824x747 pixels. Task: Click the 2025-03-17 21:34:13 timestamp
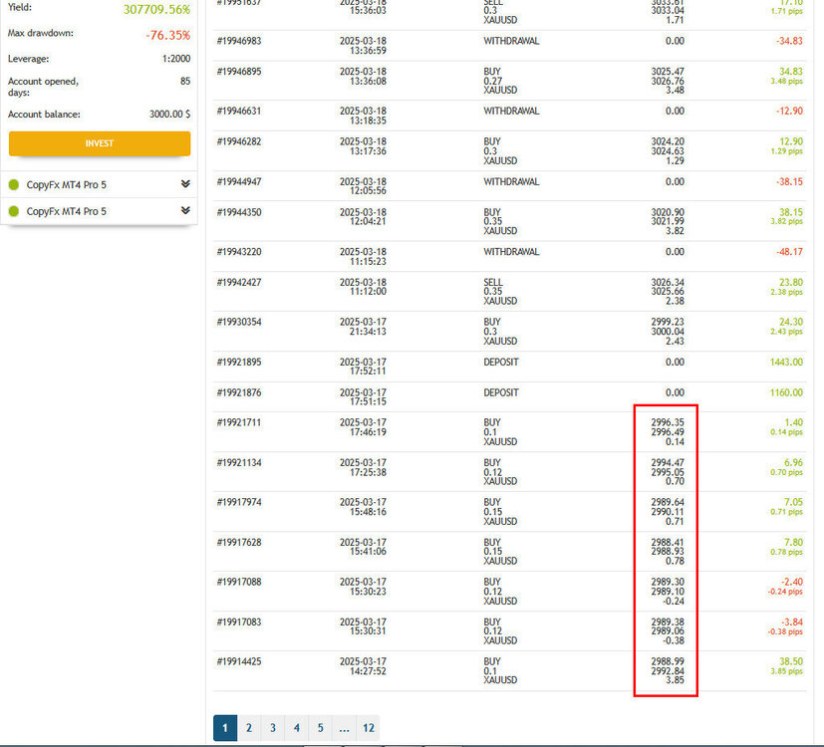point(363,327)
